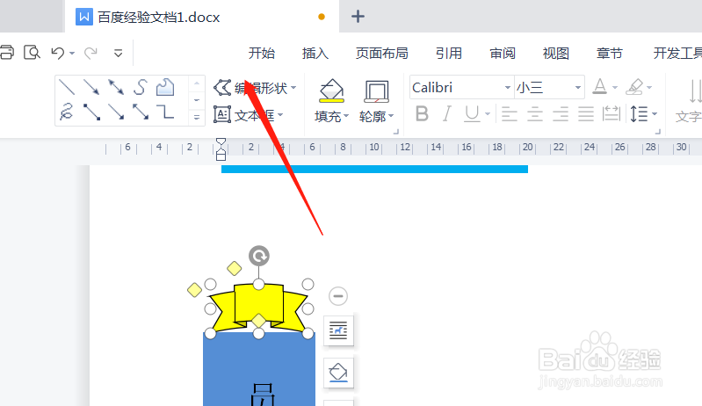
Task: Click the layout options icon beside shape
Action: point(338,330)
